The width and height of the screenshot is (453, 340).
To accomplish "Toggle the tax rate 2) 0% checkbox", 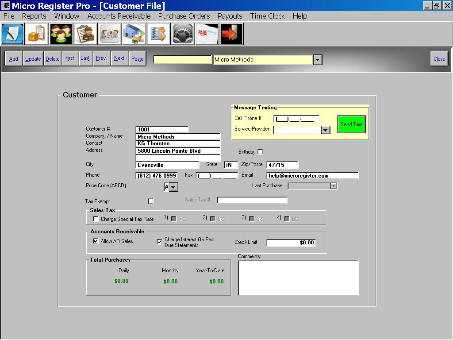I will [x=213, y=219].
